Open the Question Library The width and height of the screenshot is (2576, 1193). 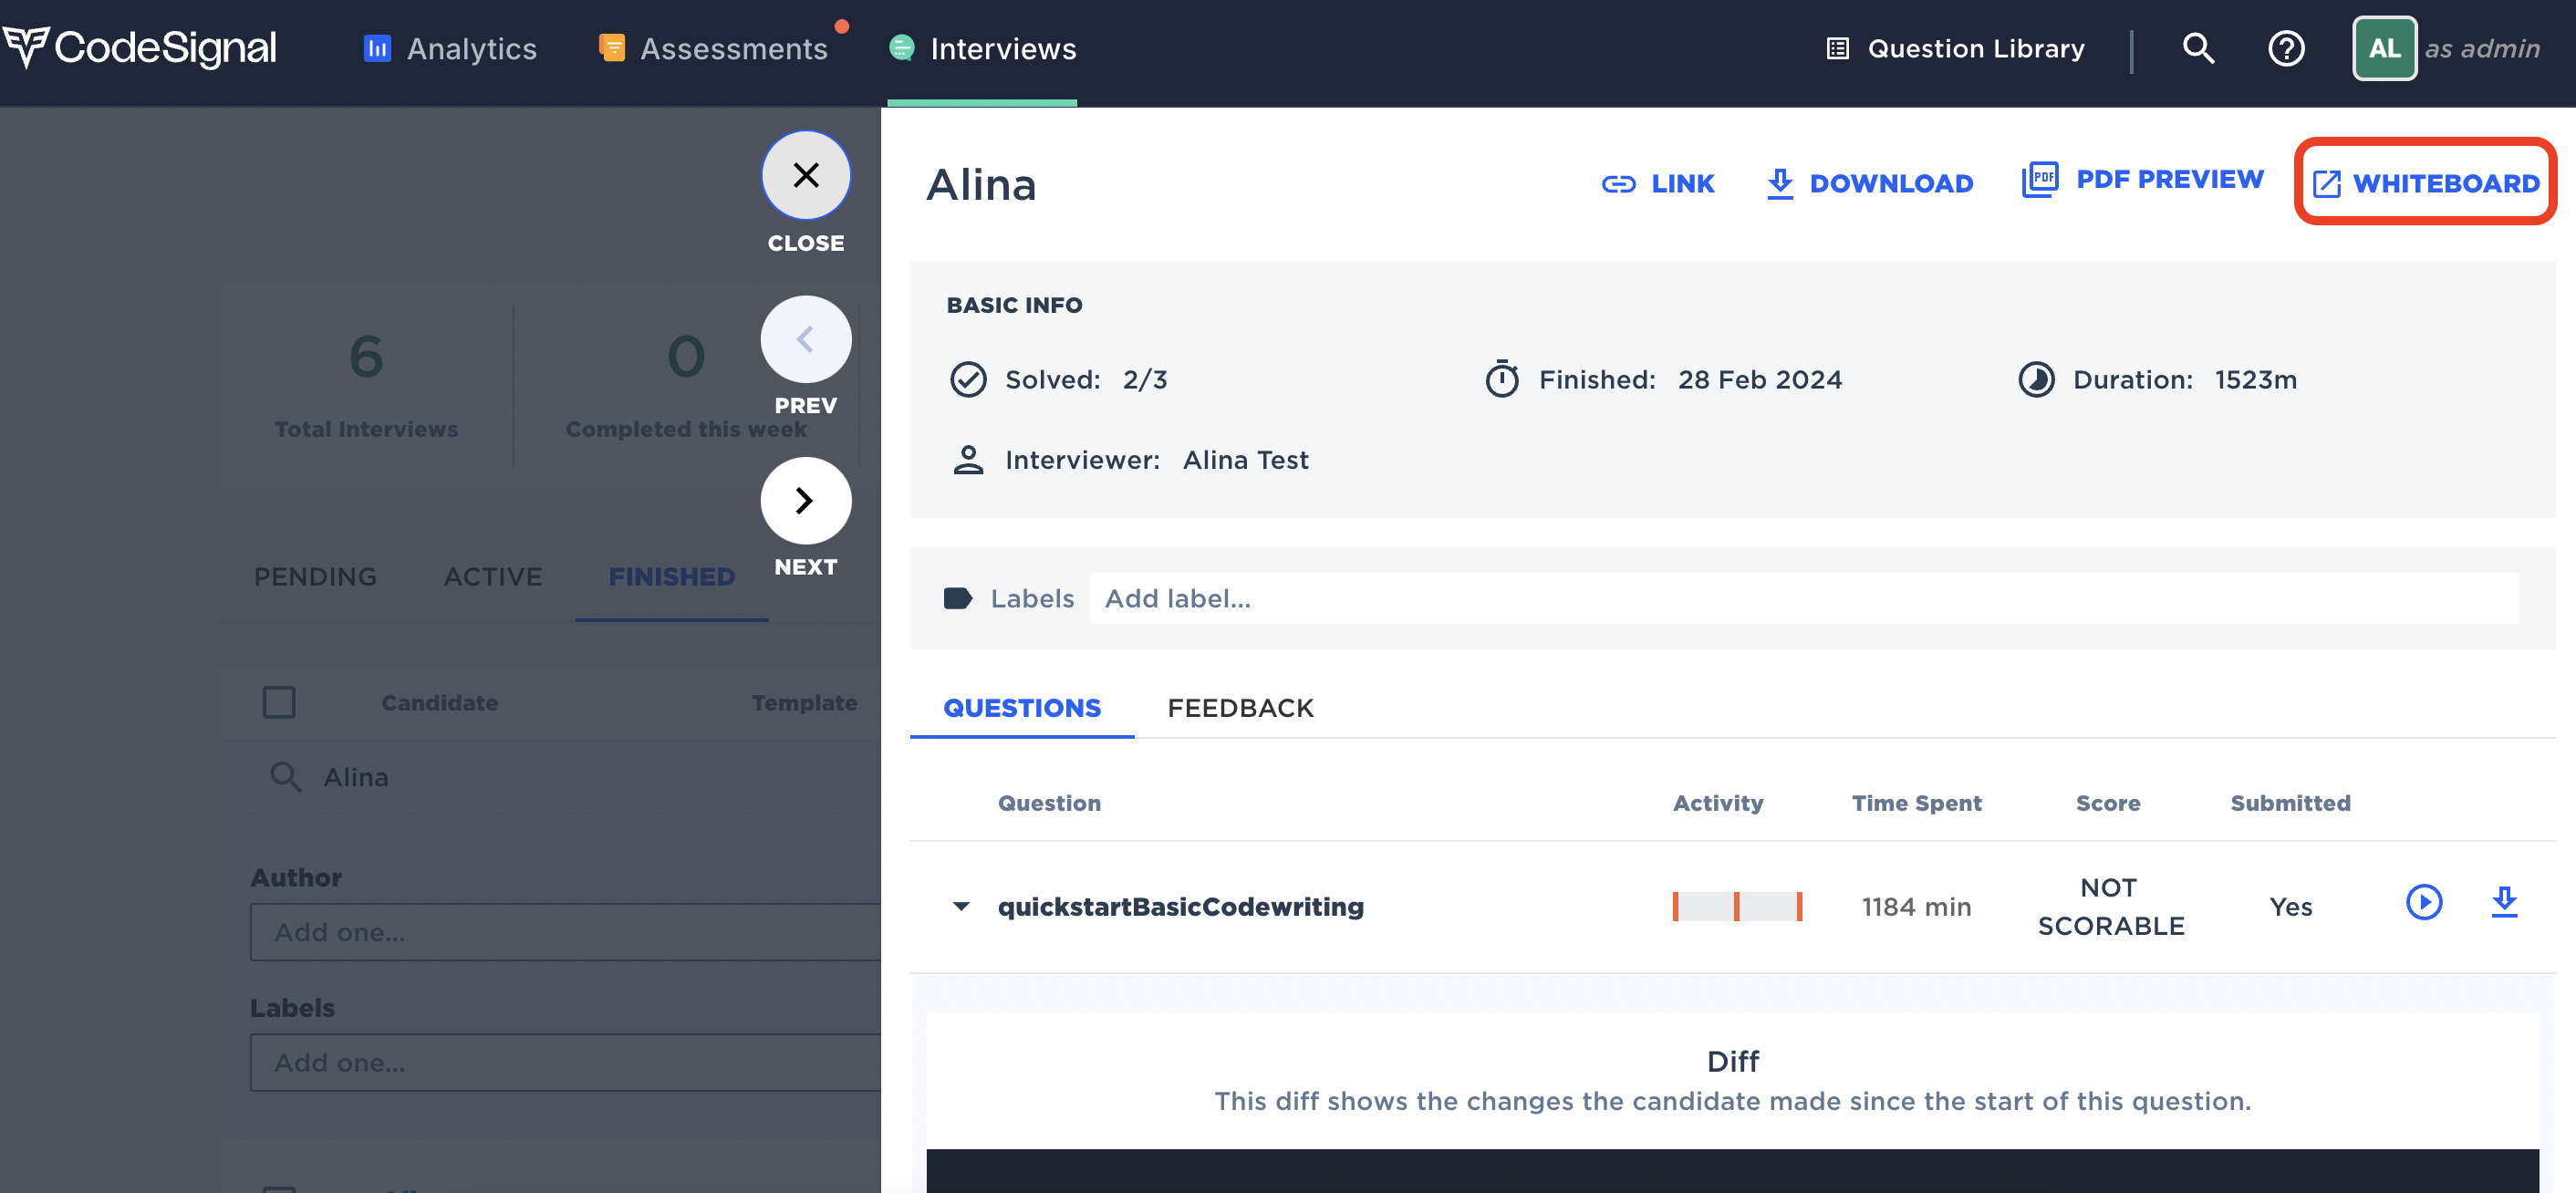tap(1955, 48)
